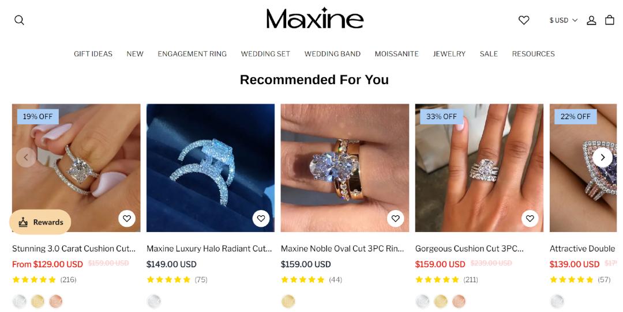Image resolution: width=623 pixels, height=312 pixels.
Task: Open the Rewards crown badge
Action: (x=40, y=222)
